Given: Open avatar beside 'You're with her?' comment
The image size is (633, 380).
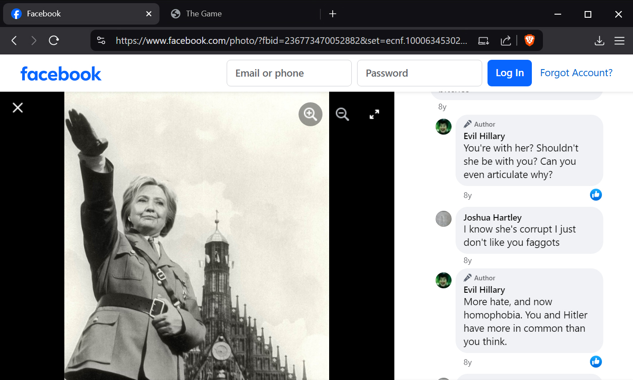Looking at the screenshot, I should point(444,127).
